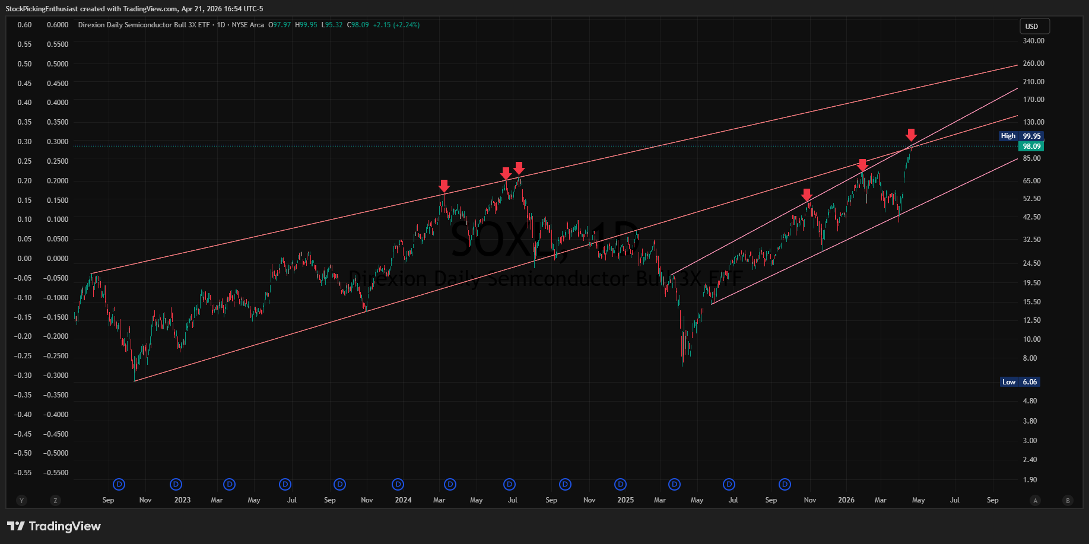Click the TradingView logo
This screenshot has width=1089, height=544.
tap(54, 526)
